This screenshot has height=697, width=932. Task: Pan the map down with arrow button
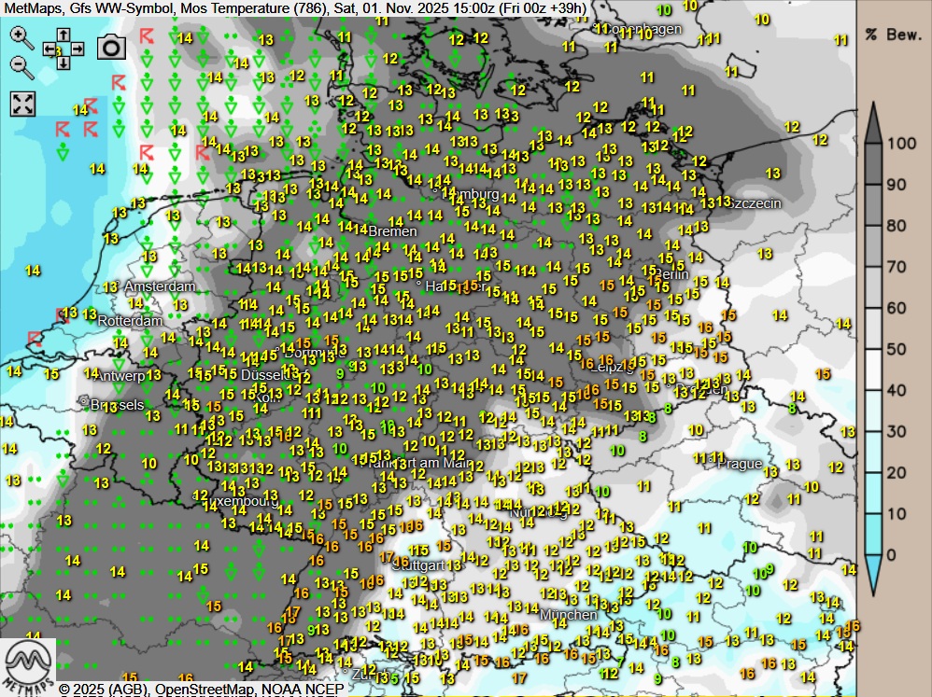click(x=64, y=63)
